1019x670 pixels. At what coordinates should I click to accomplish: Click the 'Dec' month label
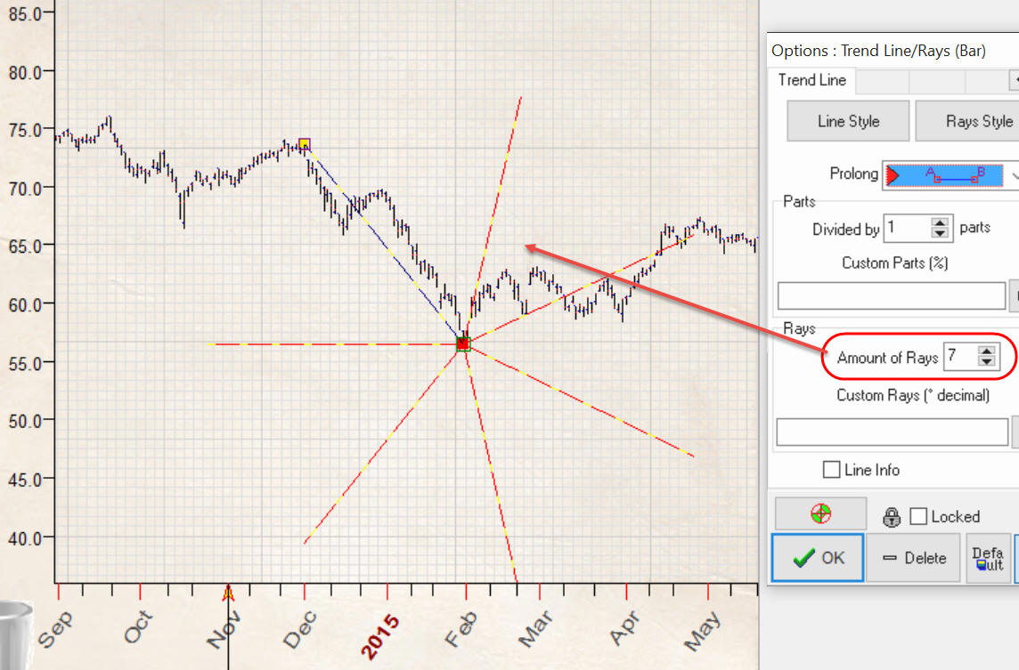tap(299, 629)
